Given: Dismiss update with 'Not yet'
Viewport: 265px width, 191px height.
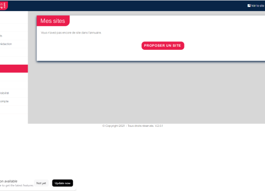Looking at the screenshot, I should tap(41, 183).
